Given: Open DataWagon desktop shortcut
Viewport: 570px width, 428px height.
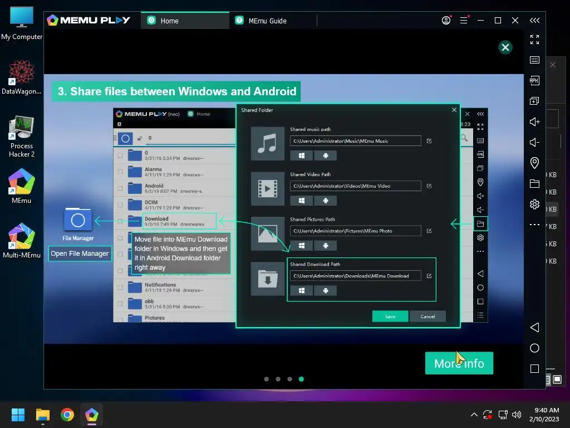Looking at the screenshot, I should pyautogui.click(x=22, y=77).
